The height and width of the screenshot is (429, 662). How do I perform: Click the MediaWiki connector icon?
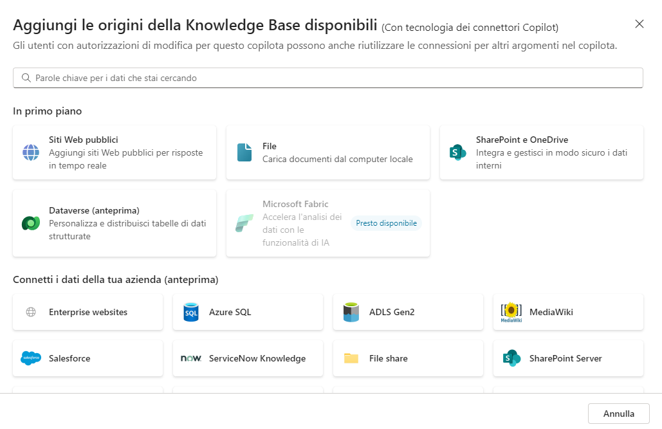pos(511,311)
